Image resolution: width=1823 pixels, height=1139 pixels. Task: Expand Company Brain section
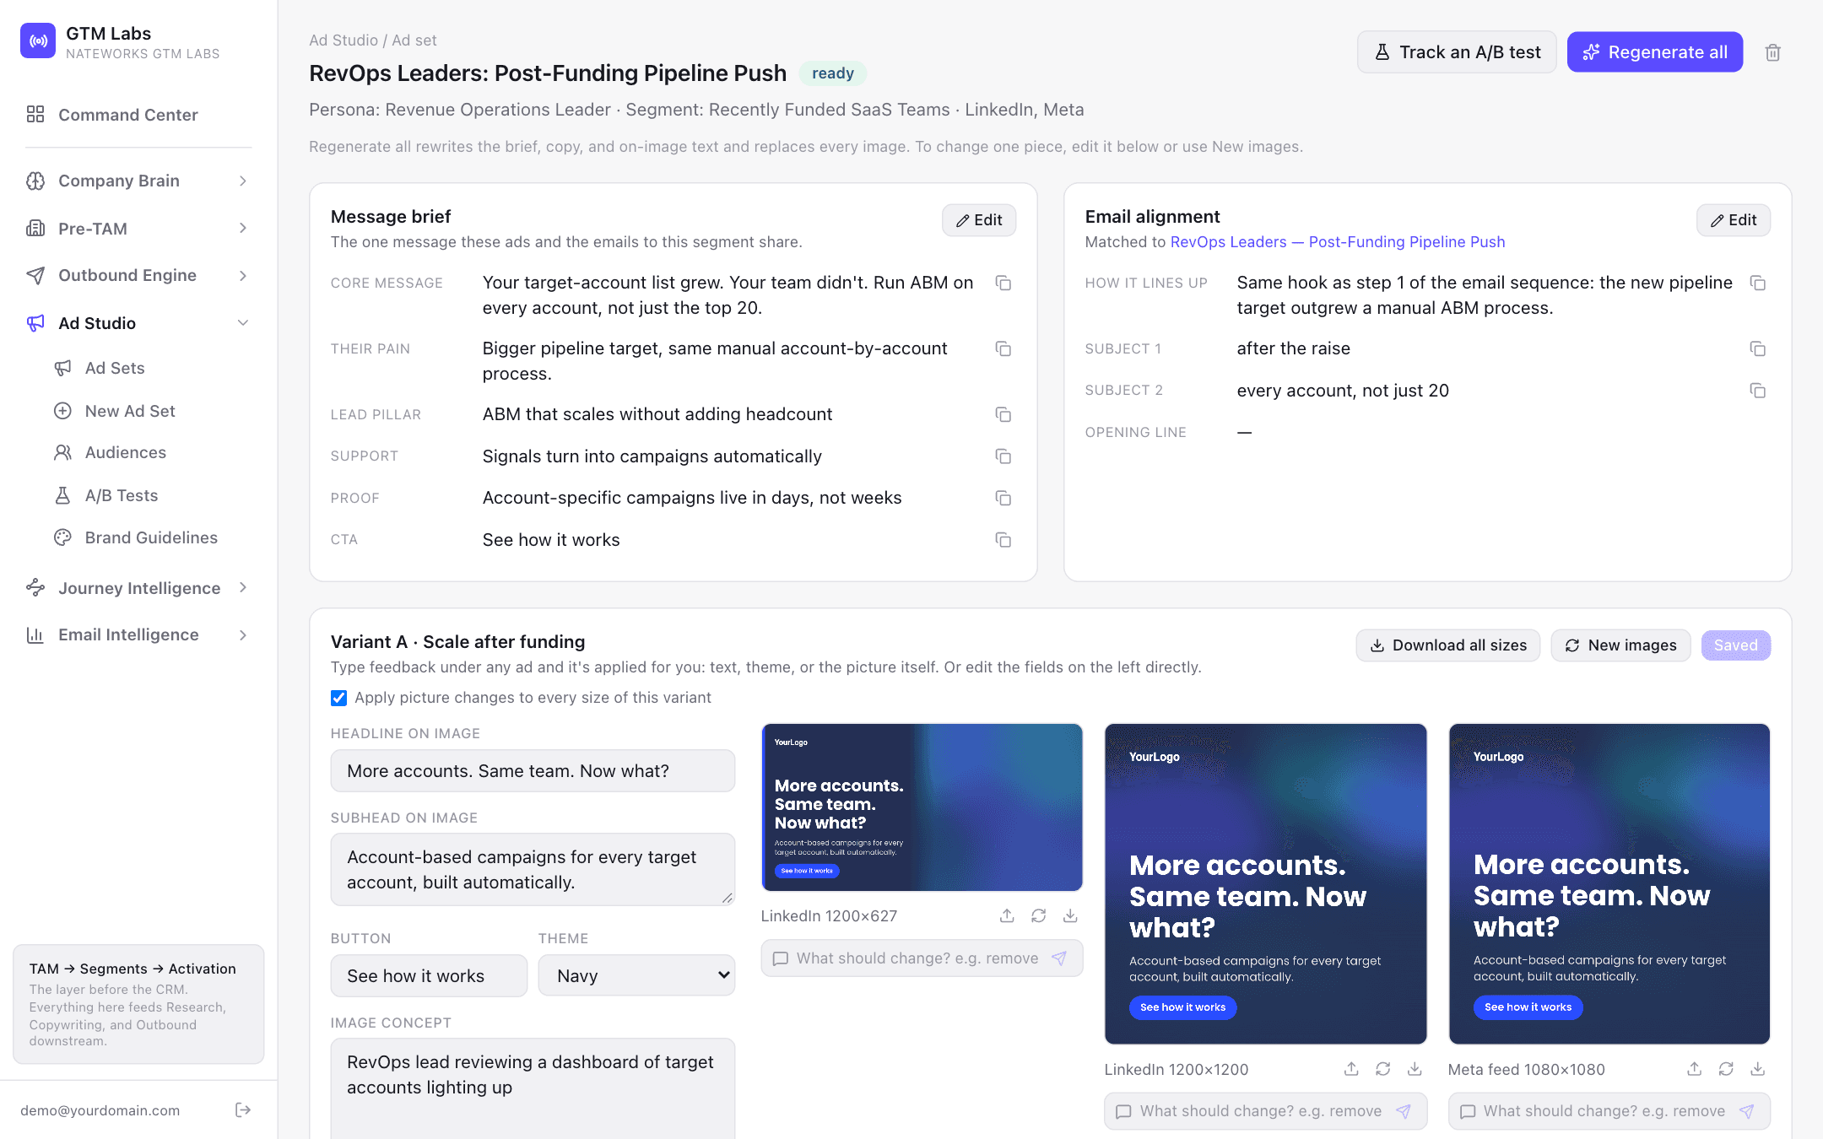tap(138, 181)
